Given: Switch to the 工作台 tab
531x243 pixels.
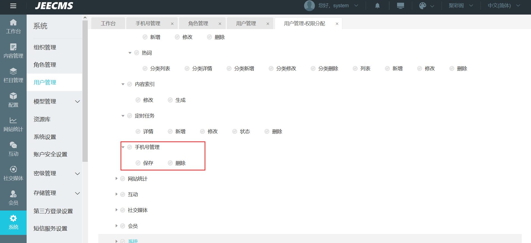Looking at the screenshot, I should (108, 24).
